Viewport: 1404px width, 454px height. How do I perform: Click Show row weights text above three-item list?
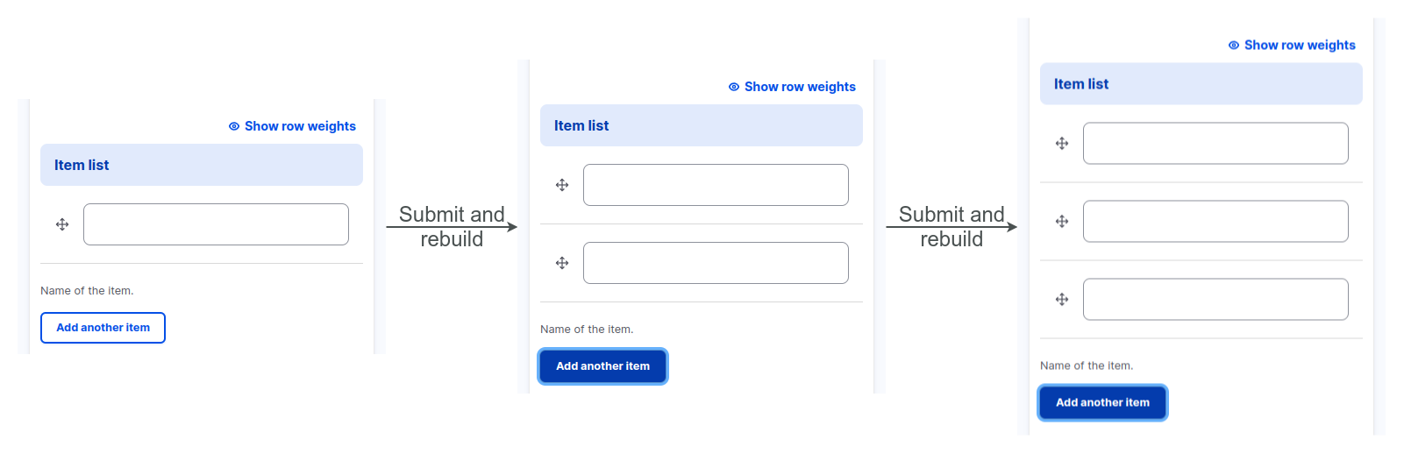tap(1300, 46)
